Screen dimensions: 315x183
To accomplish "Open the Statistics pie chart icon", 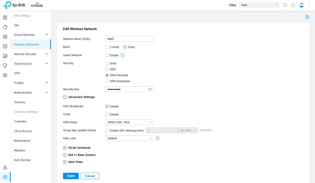I will click(x=5, y=27).
